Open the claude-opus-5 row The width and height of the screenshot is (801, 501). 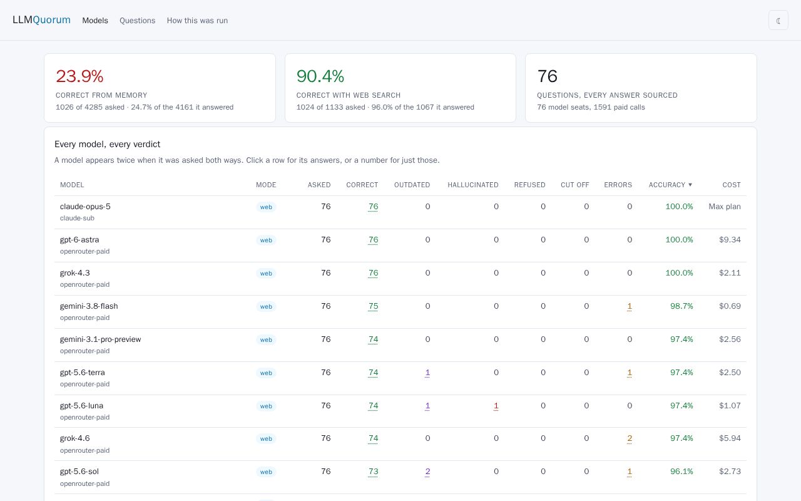[x=400, y=212]
